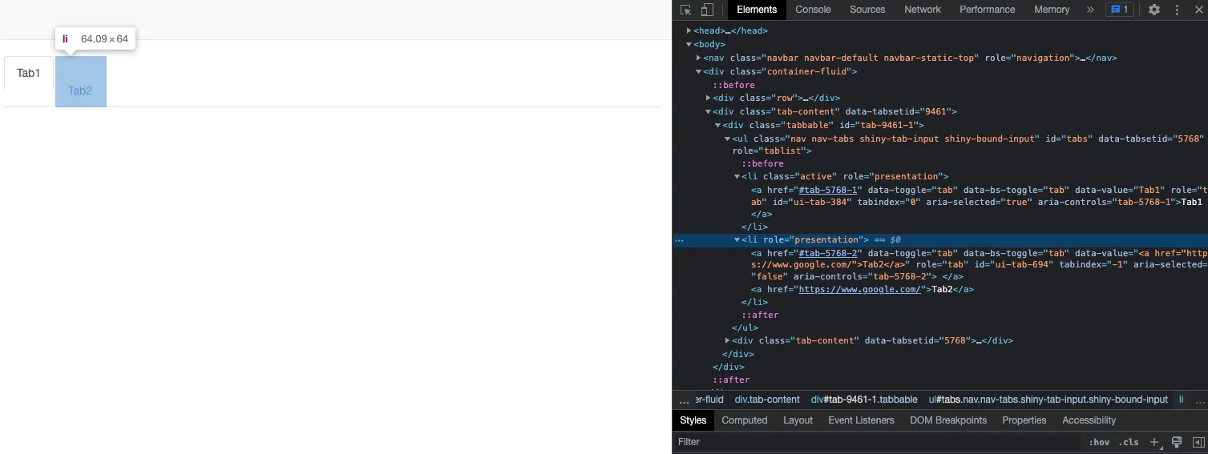Toggle the device toolbar icon
1208x454 pixels.
(x=707, y=10)
